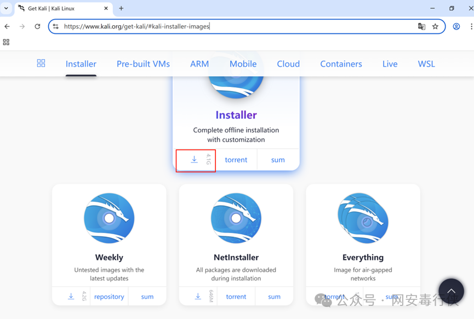This screenshot has width=474, height=319.
Task: Click 'Image for air-gapped networks' text
Action: [363, 274]
